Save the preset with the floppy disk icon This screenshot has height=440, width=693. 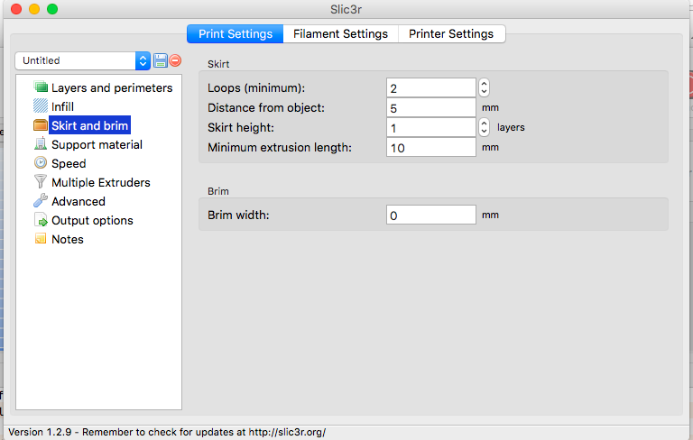click(x=161, y=60)
